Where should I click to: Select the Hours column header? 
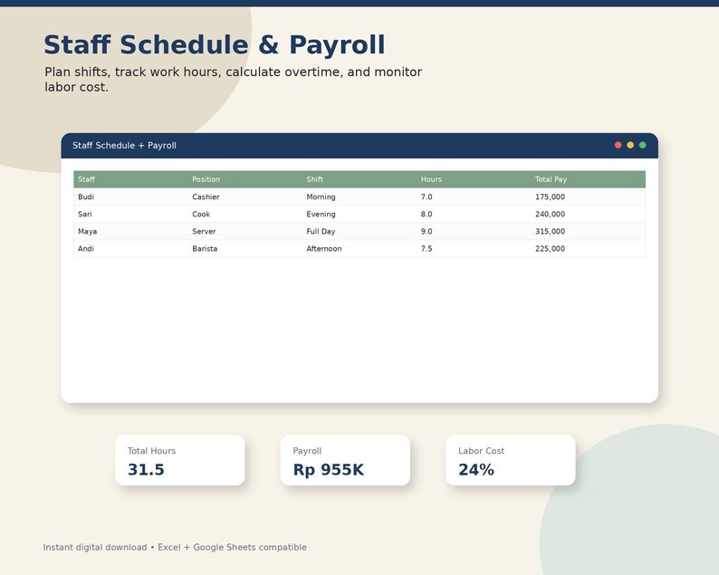point(474,179)
